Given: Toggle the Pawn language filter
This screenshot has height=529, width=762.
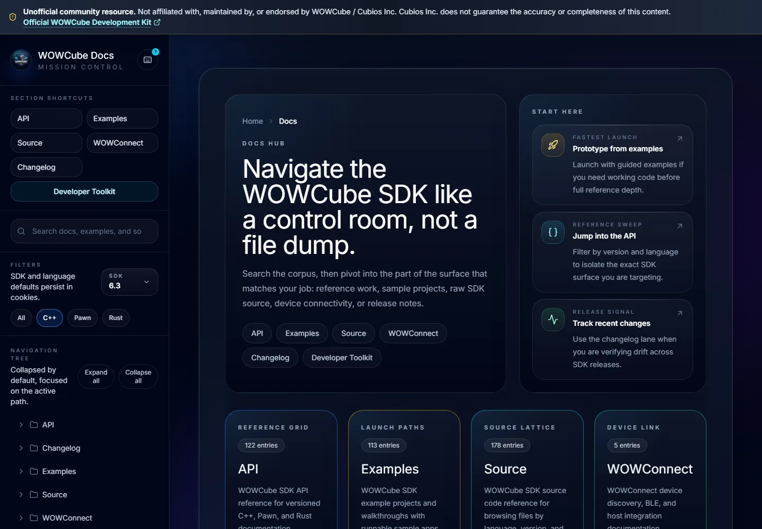Looking at the screenshot, I should (x=83, y=318).
